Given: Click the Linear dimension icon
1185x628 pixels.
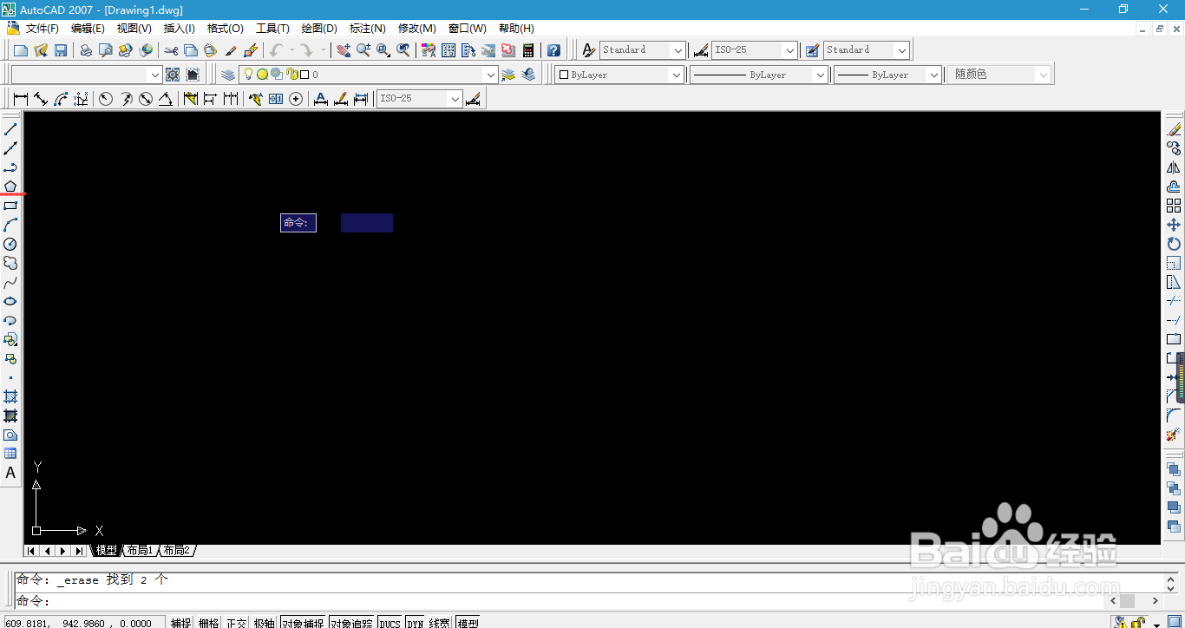Looking at the screenshot, I should 21,99.
